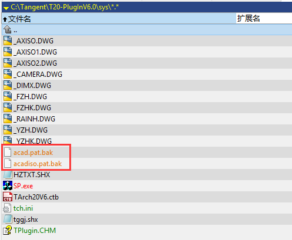Screen dimensions: 292x240
Task: Select file name _AXISO2.DWG
Action: [x=35, y=63]
